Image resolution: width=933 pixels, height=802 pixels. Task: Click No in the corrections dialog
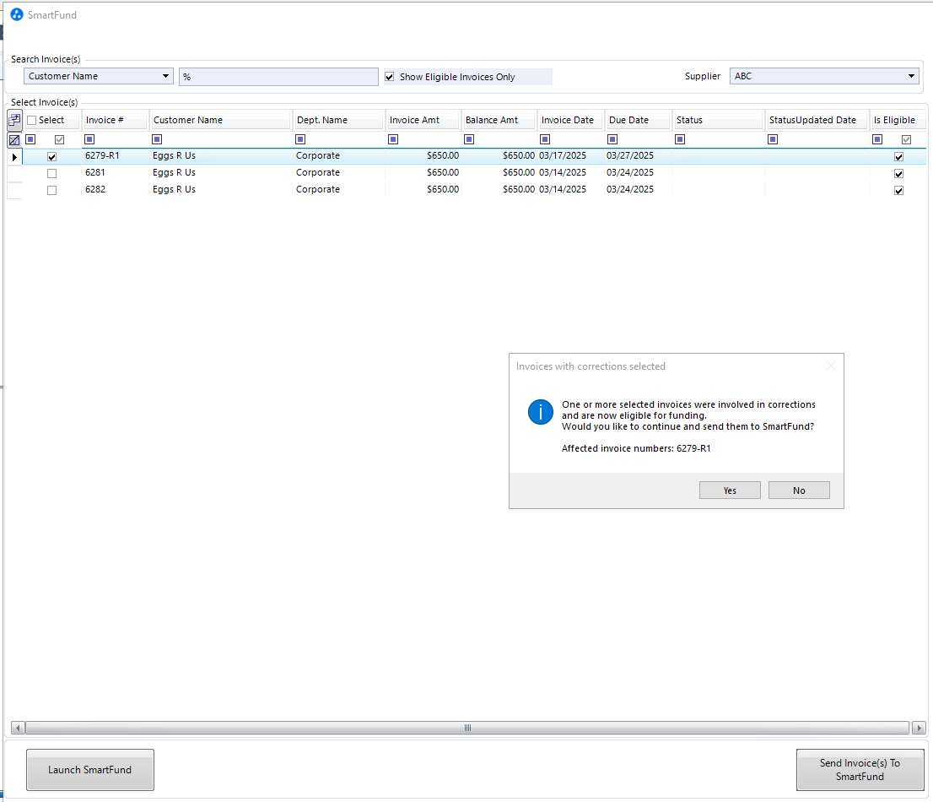point(799,490)
